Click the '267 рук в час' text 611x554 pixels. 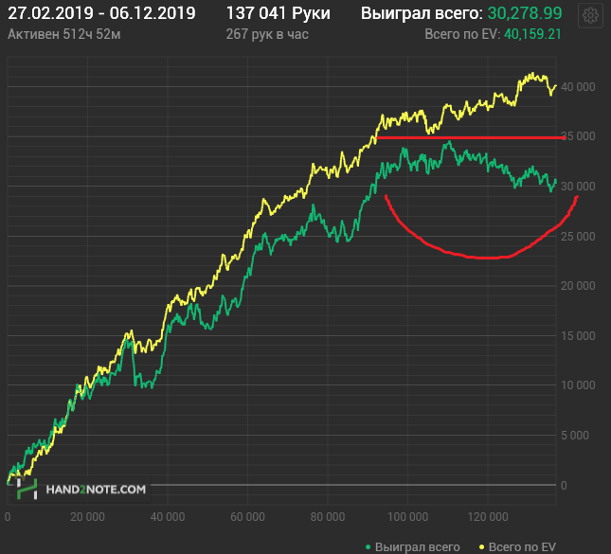pyautogui.click(x=267, y=34)
